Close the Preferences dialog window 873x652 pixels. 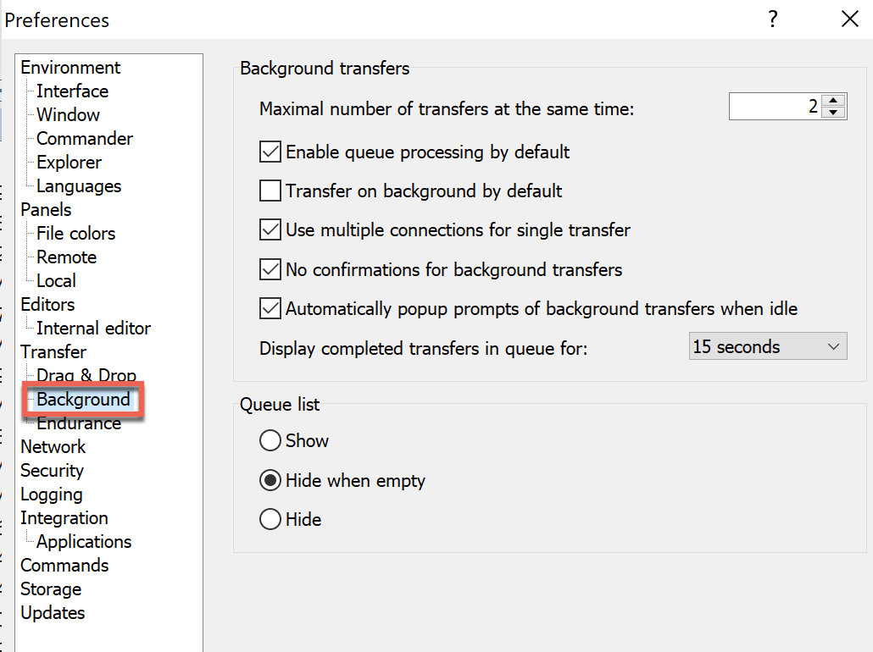[x=849, y=19]
